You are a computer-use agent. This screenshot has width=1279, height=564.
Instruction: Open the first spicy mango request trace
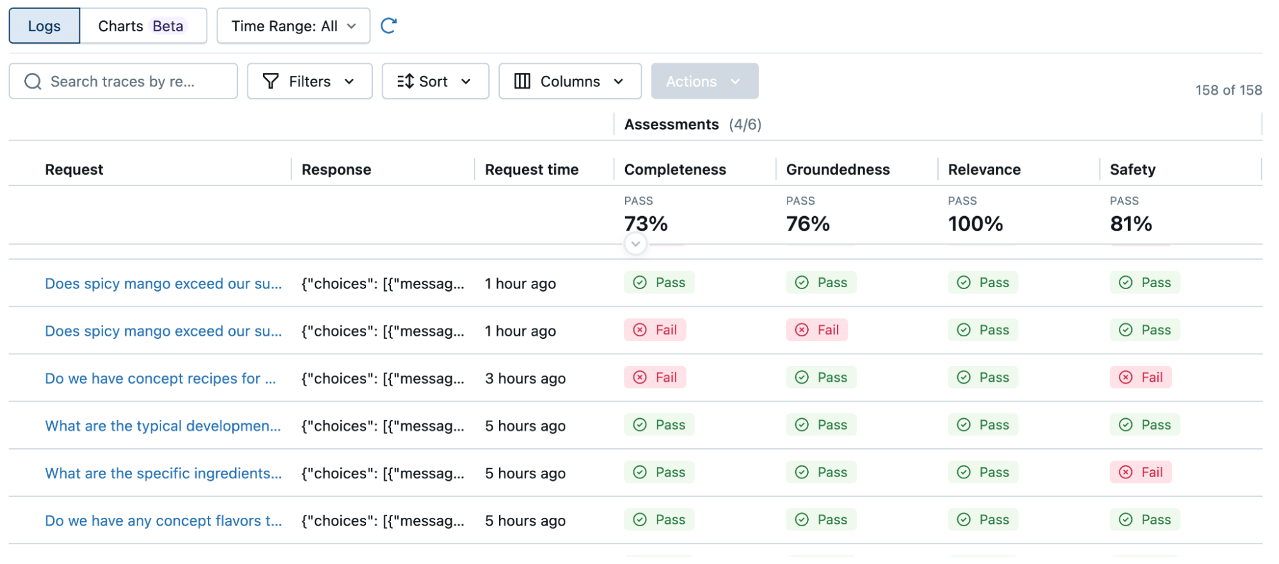(163, 284)
